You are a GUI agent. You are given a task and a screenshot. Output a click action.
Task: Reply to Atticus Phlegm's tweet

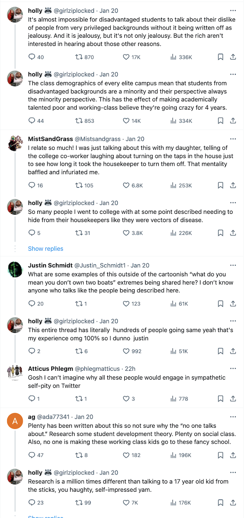(x=32, y=399)
